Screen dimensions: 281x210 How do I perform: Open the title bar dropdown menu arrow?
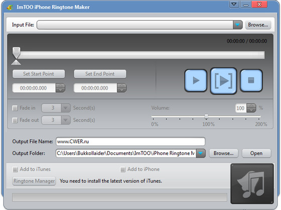pyautogui.click(x=234, y=5)
